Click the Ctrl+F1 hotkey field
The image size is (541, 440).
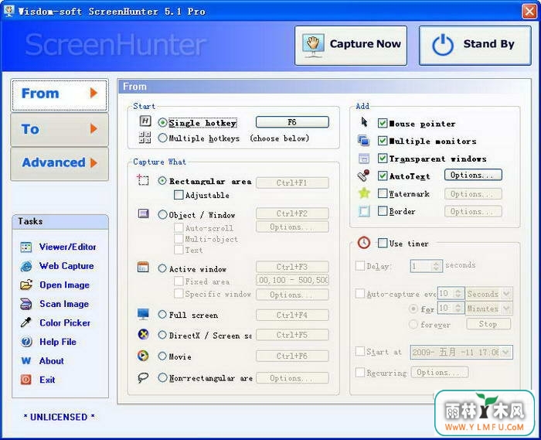coord(292,182)
